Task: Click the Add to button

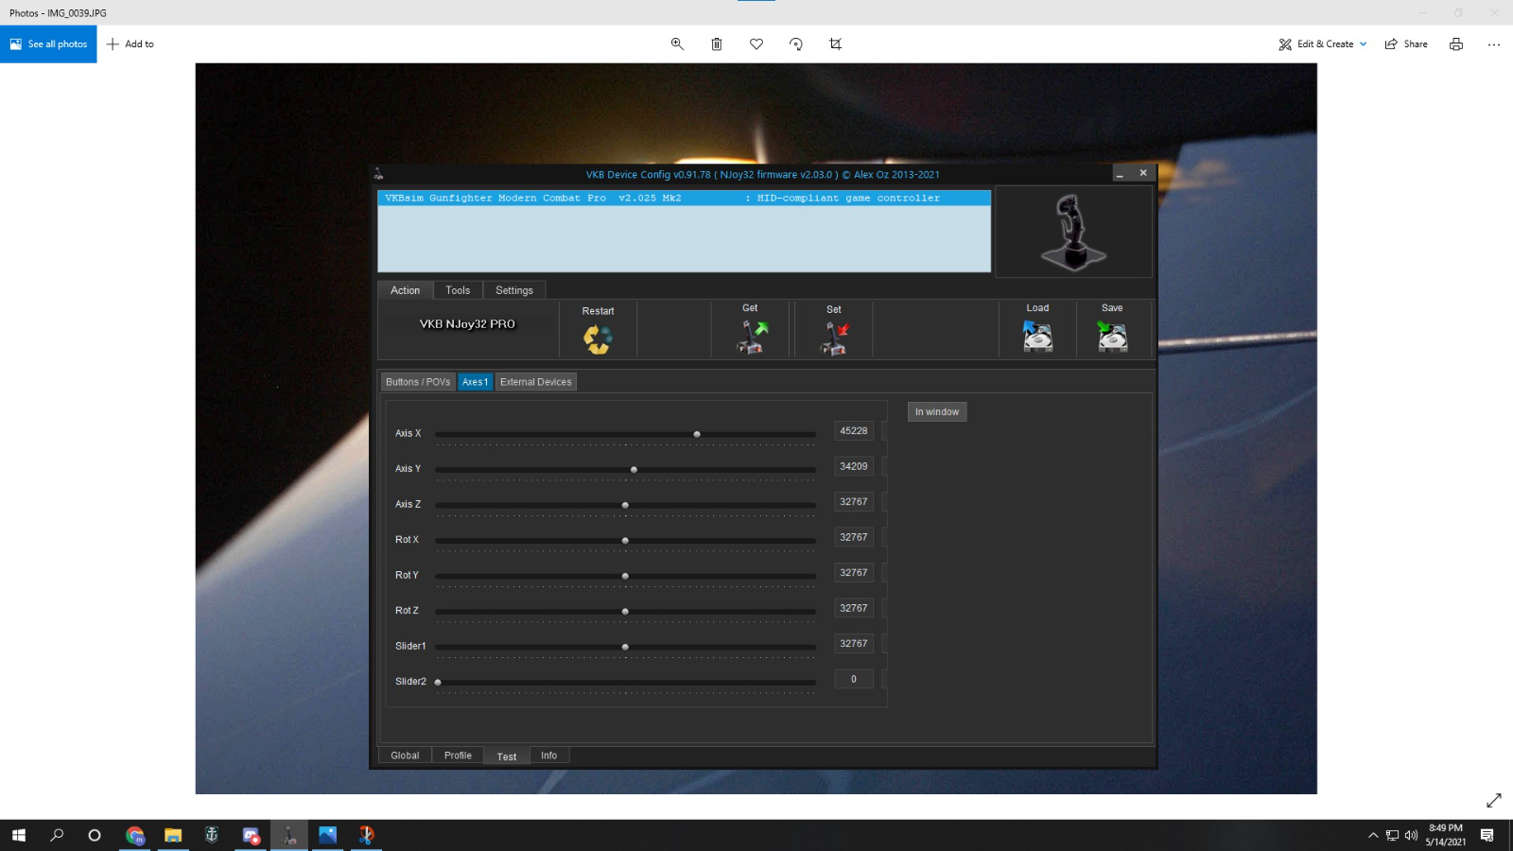Action: [x=130, y=43]
